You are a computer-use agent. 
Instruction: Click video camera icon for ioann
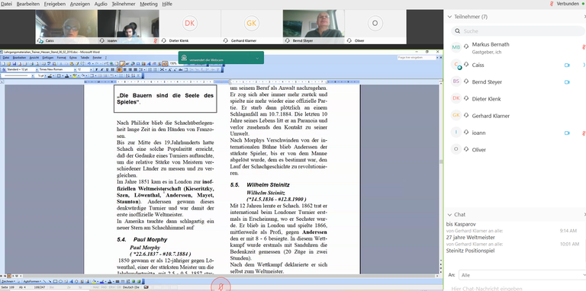coord(567,133)
